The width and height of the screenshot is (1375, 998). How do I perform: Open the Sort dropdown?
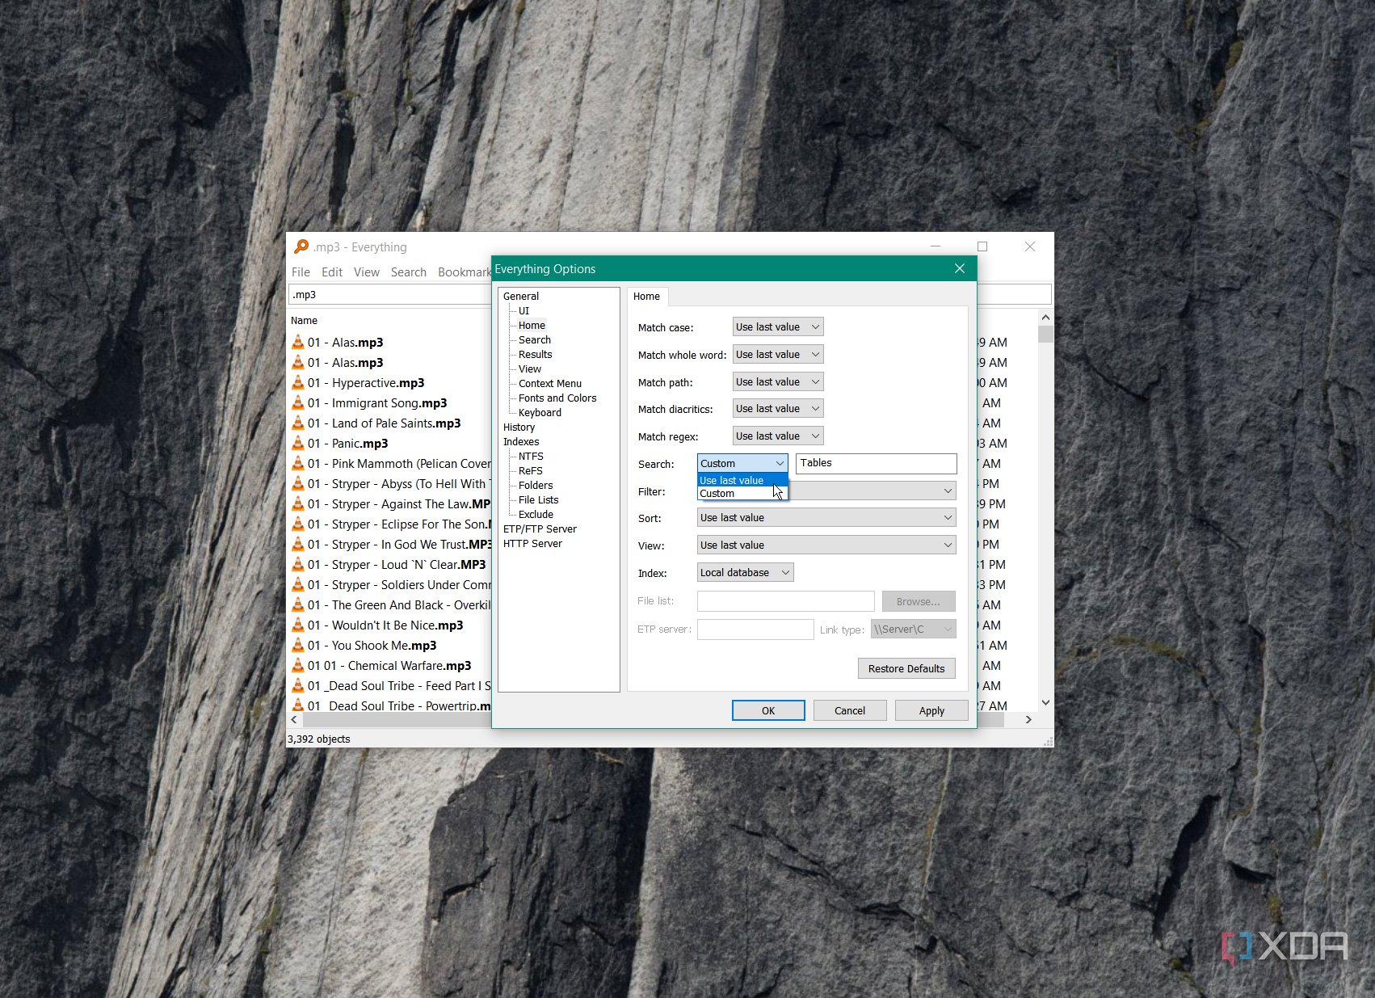click(826, 518)
